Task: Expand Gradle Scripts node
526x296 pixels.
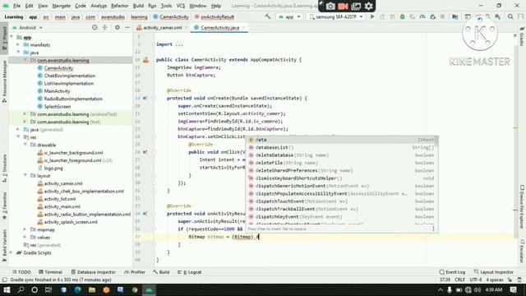Action: 12,252
